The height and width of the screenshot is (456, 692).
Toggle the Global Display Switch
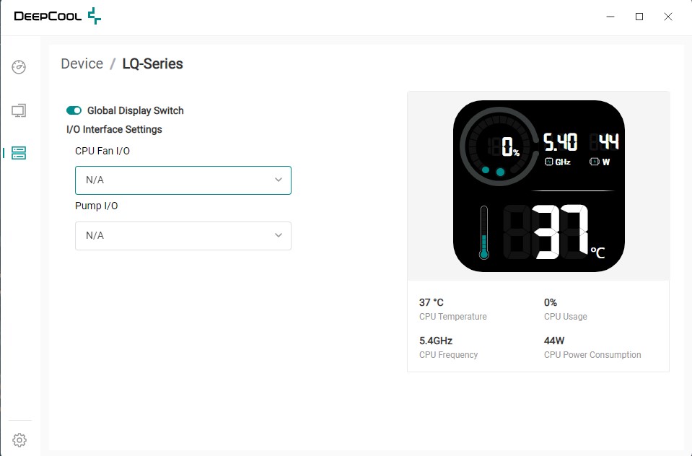(74, 110)
